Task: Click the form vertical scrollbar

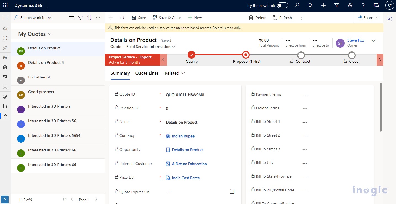Action: point(381,107)
